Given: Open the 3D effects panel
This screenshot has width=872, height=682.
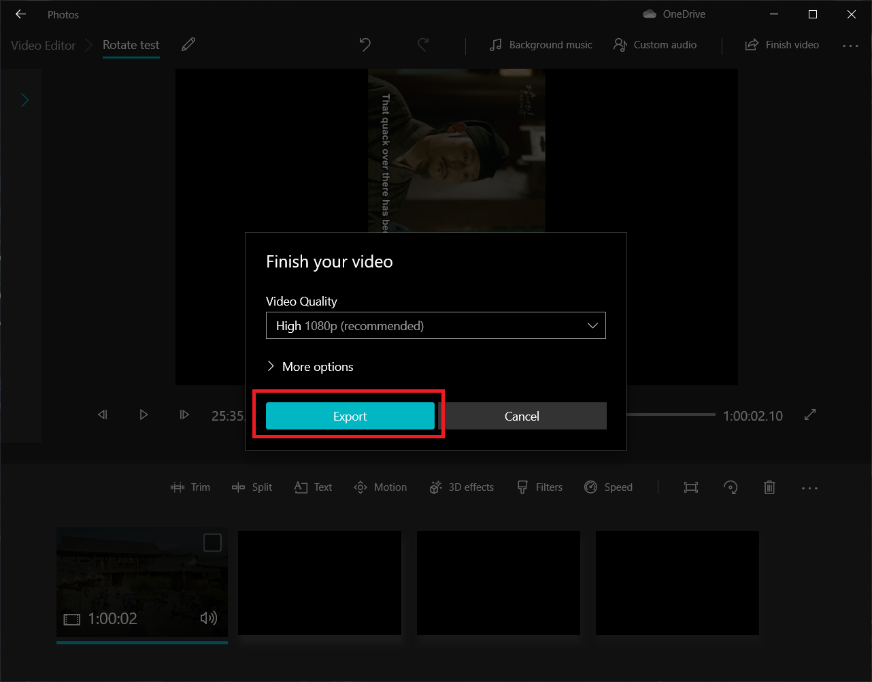Looking at the screenshot, I should coord(461,487).
